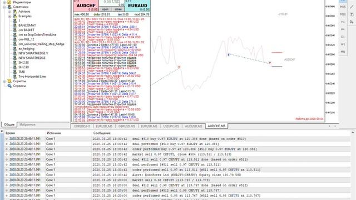The image size is (356, 200).
Task: Open the shapes objects tool
Action: 352,22
